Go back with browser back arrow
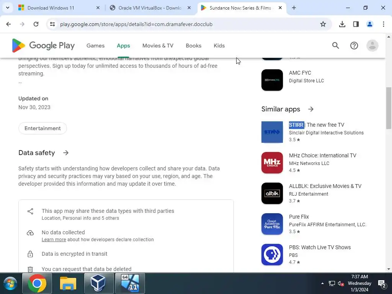Viewport: 392px width, 294px height. pos(8,24)
